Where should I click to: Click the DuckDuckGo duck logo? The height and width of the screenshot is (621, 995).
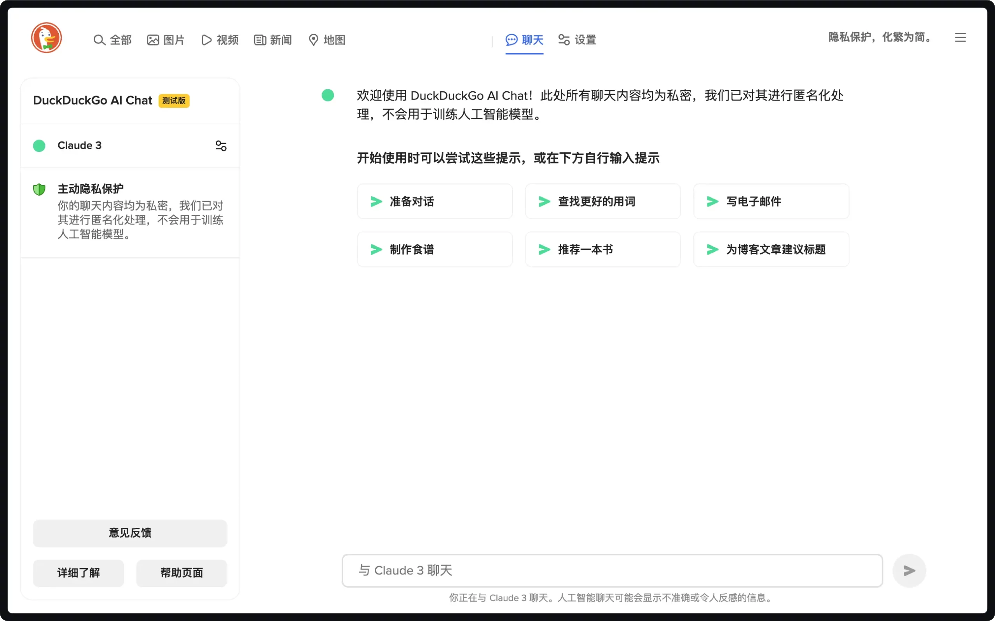coord(46,38)
